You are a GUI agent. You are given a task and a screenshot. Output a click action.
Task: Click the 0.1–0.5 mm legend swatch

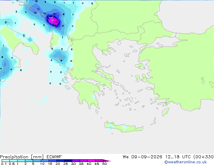(6, 161)
